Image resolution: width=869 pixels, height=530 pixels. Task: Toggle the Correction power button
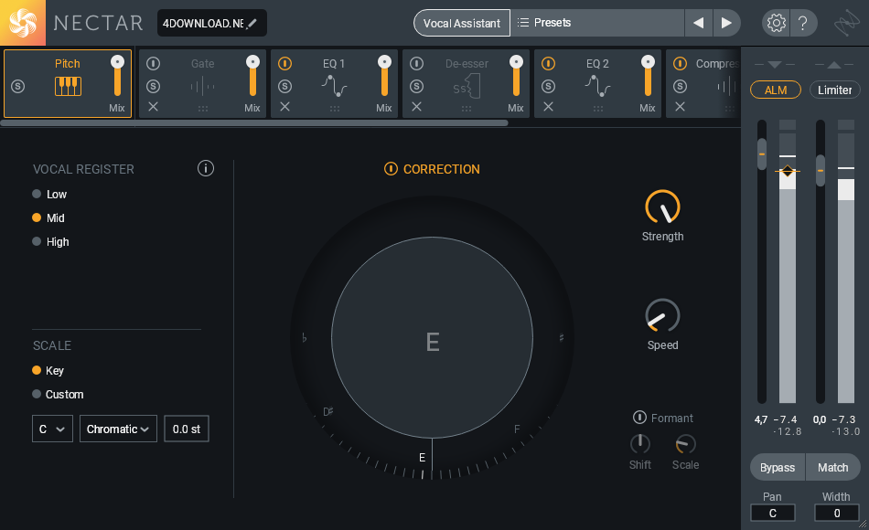point(391,169)
